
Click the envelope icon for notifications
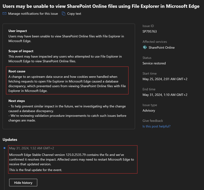click(x=5, y=13)
